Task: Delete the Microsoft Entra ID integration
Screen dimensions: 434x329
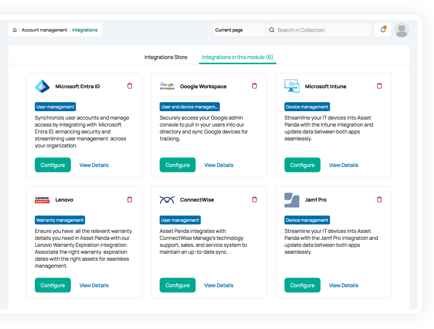Action: coord(130,86)
